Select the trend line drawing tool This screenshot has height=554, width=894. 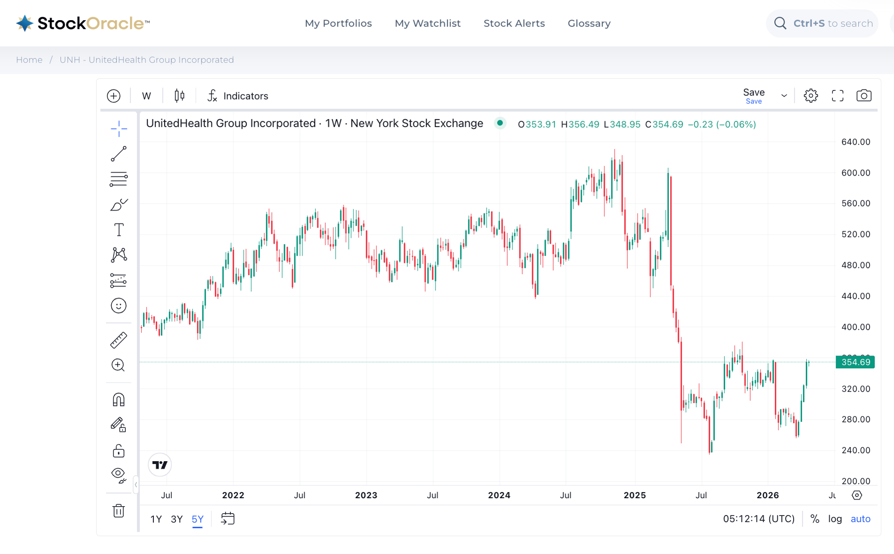pos(118,154)
